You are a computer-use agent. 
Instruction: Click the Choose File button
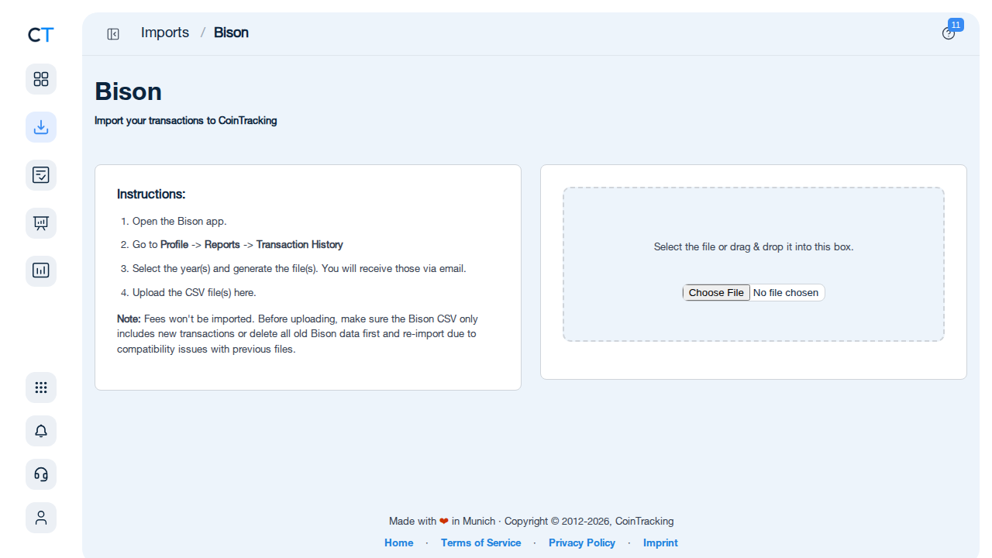point(716,292)
